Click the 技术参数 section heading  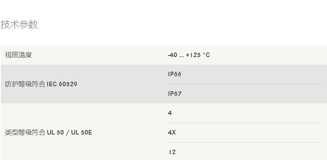pyautogui.click(x=19, y=24)
